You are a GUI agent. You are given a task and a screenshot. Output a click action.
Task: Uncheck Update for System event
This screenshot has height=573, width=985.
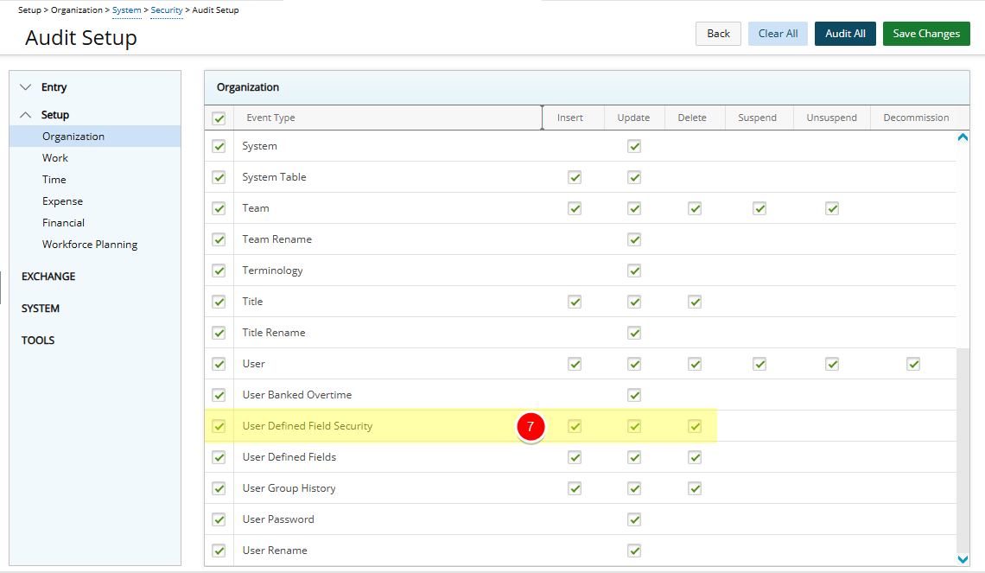tap(634, 146)
